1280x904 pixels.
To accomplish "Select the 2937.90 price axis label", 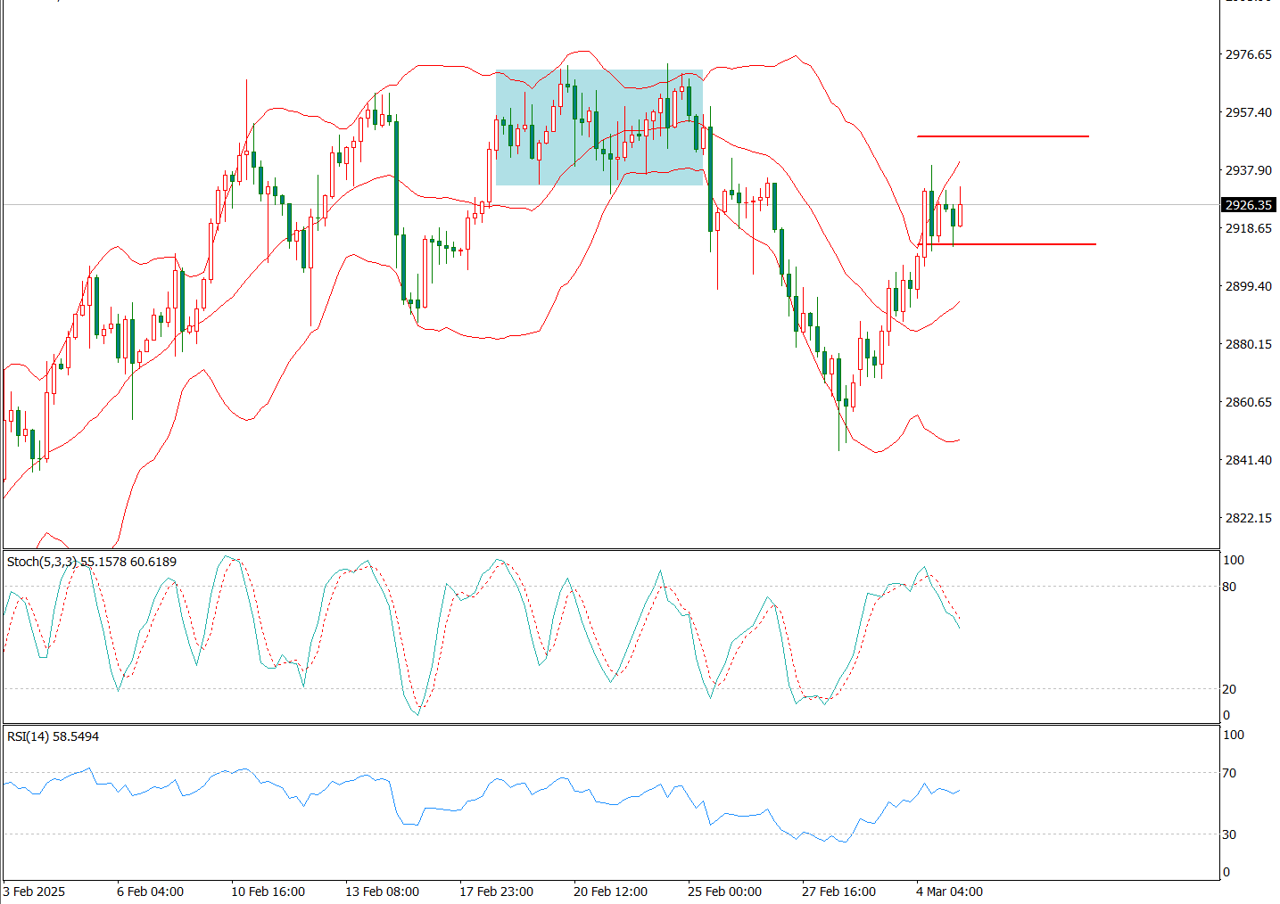I will 1249,170.
